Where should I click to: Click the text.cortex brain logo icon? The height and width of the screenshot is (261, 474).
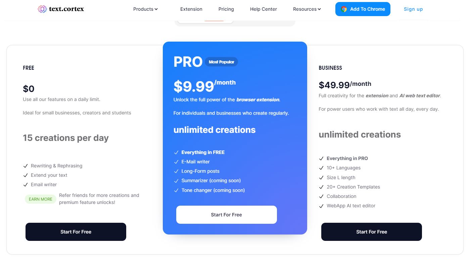(x=42, y=9)
